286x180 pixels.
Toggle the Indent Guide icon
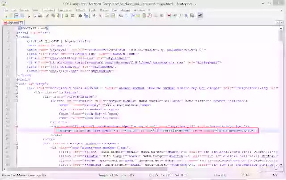click(x=133, y=16)
